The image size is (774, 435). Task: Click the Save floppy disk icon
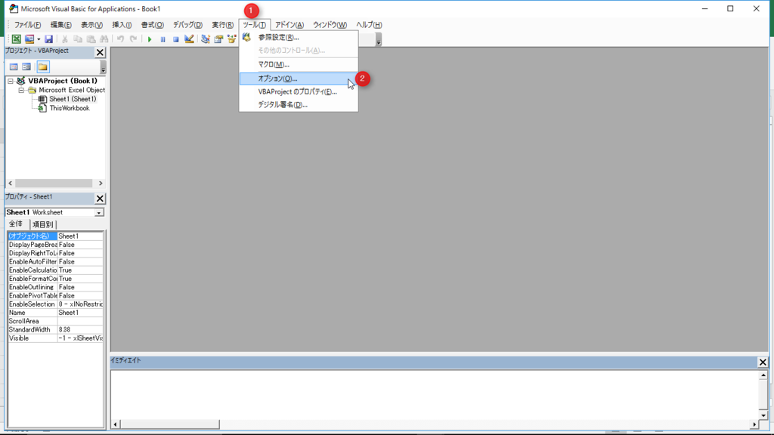click(48, 39)
